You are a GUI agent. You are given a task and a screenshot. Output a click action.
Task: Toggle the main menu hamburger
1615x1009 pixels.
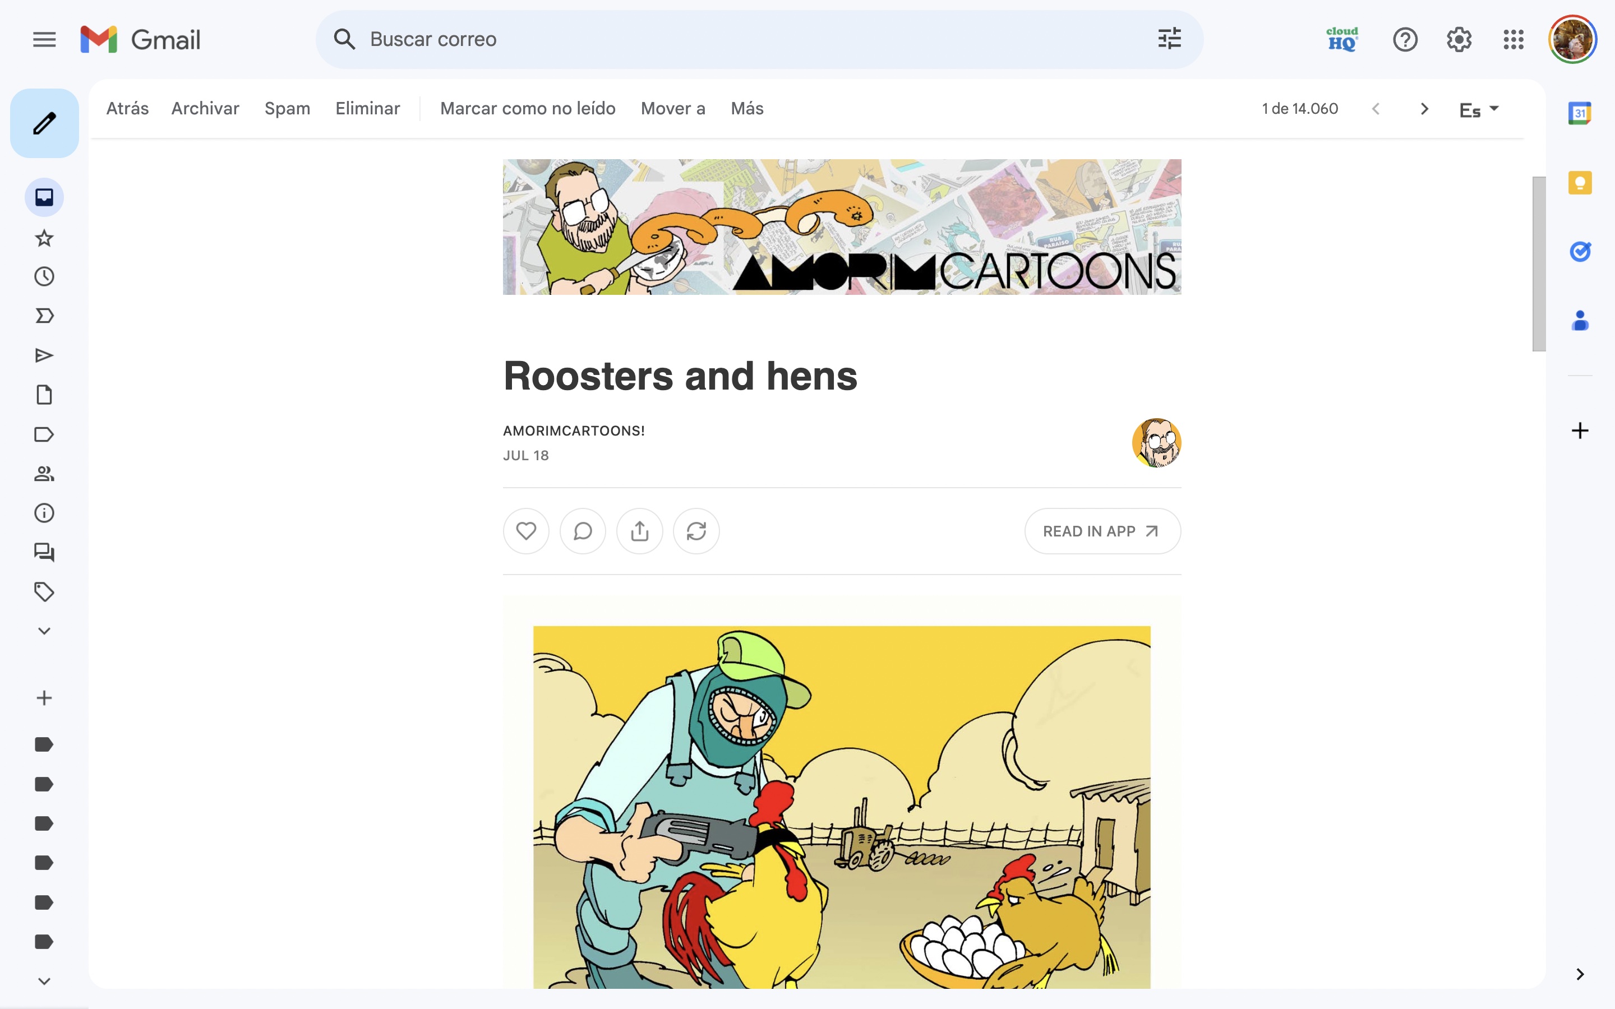[44, 39]
